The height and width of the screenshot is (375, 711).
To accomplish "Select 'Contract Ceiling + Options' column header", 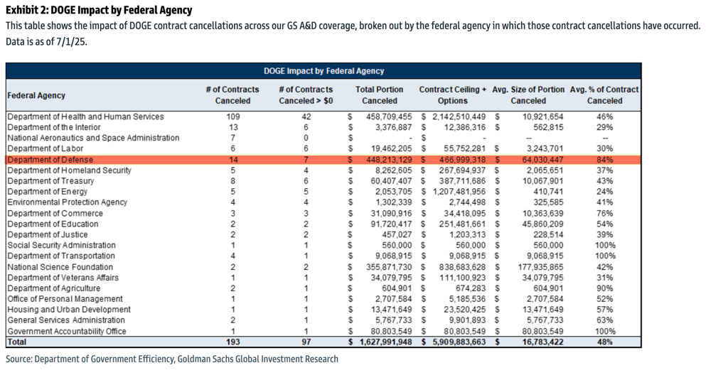I will tap(453, 95).
